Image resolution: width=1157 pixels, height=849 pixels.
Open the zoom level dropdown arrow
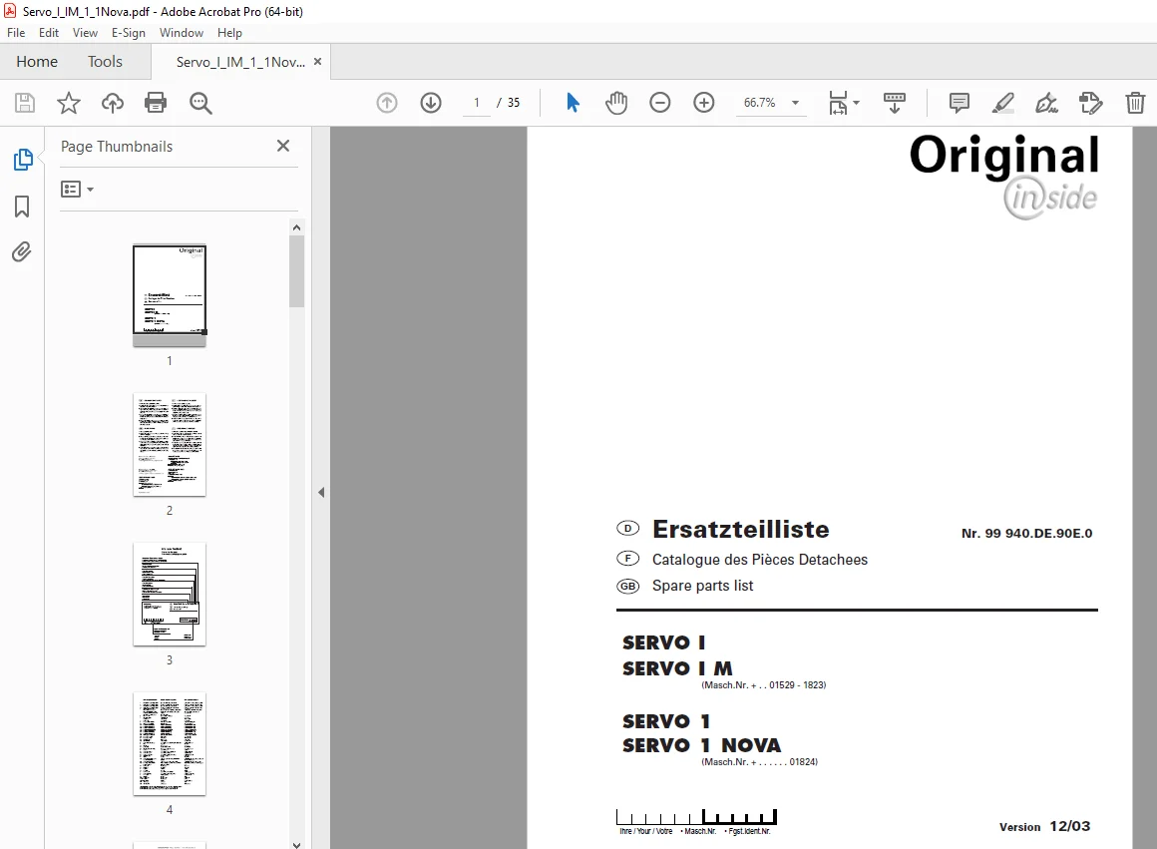(x=796, y=103)
